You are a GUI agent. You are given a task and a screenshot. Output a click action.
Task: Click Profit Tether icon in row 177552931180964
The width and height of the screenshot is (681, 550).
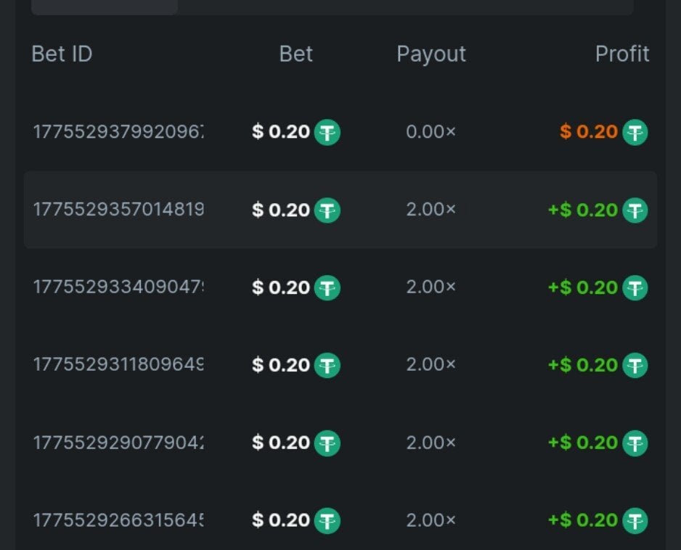(635, 365)
